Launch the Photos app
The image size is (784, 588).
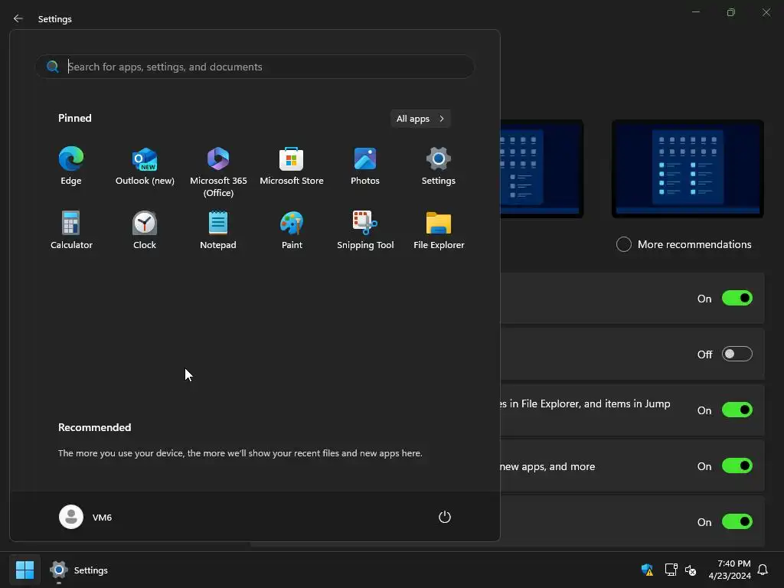365,166
